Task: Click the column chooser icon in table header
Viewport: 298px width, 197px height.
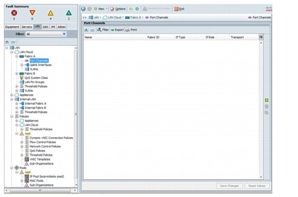Action: tap(261, 37)
